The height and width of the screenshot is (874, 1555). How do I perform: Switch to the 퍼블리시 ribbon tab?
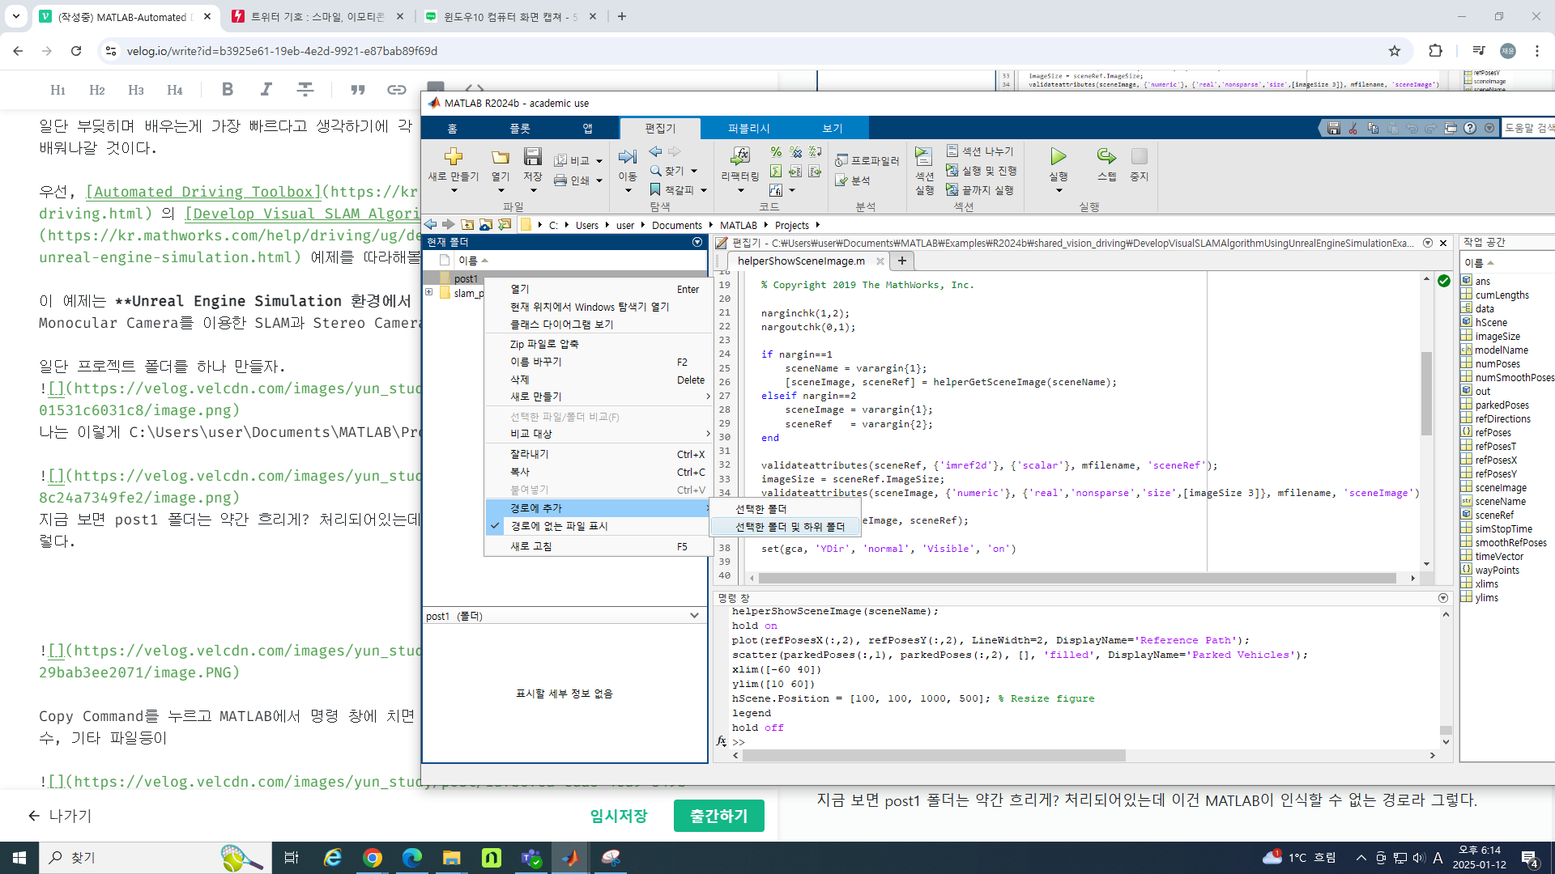point(748,129)
